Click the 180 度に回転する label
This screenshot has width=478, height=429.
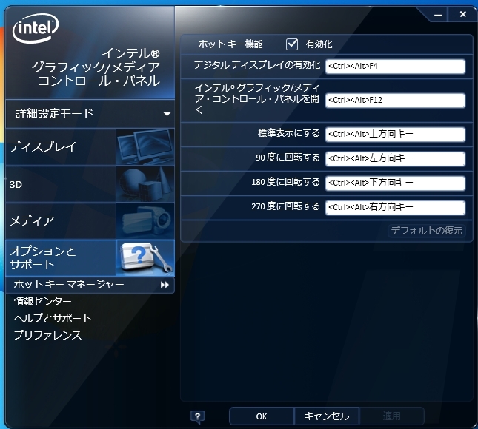tap(285, 182)
